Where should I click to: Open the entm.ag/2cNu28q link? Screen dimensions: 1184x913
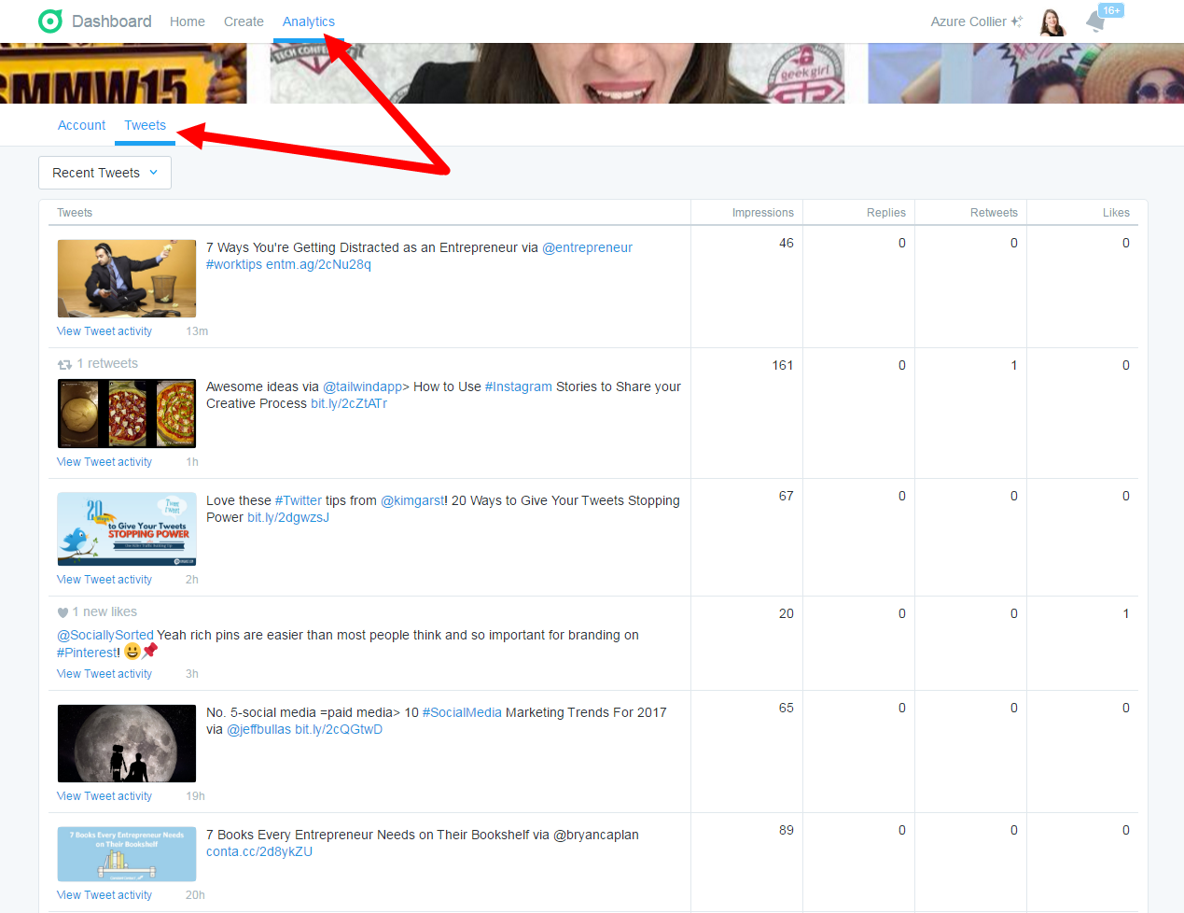coord(318,264)
